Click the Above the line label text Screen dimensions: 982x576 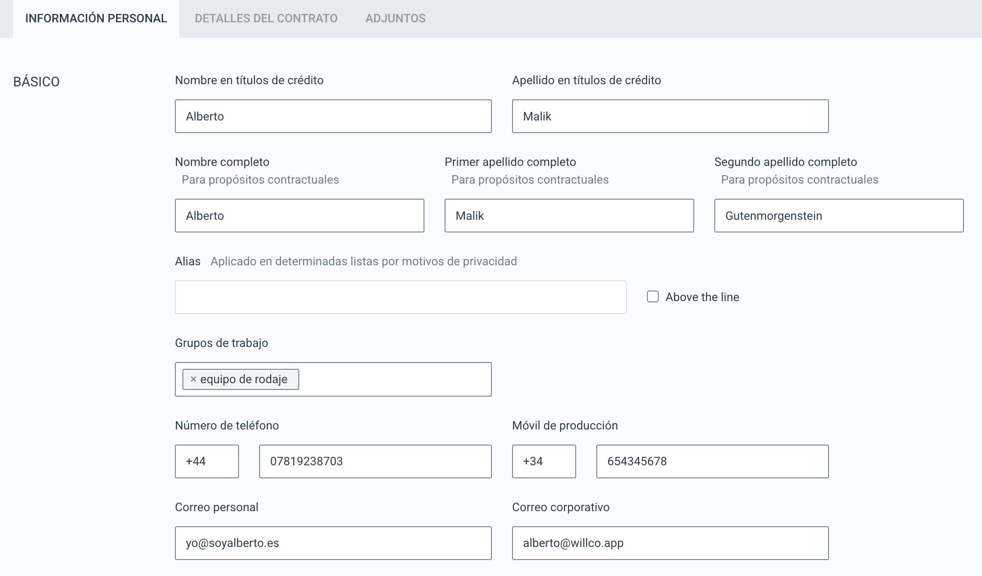(702, 297)
